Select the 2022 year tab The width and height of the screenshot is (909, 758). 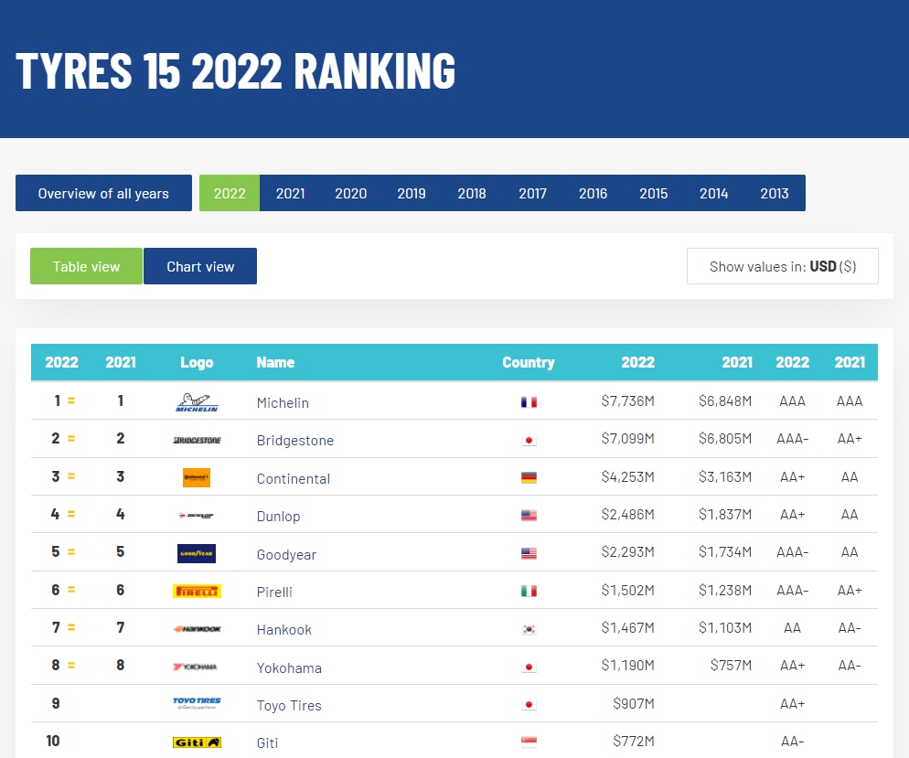pyautogui.click(x=230, y=193)
